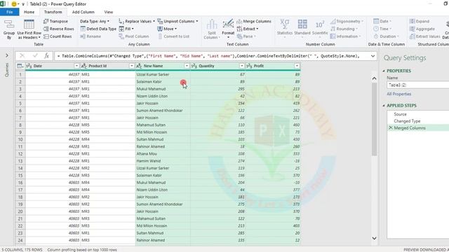This screenshot has width=449, height=252.
Task: Click the table corner menu icon
Action: point(20,66)
